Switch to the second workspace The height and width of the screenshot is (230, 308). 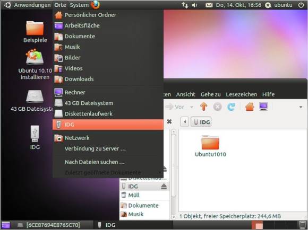tap(269, 225)
